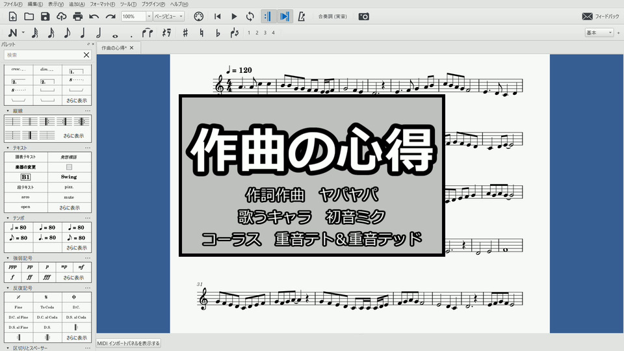Click the Save score floppy disk icon
This screenshot has width=624, height=351.
(x=45, y=16)
